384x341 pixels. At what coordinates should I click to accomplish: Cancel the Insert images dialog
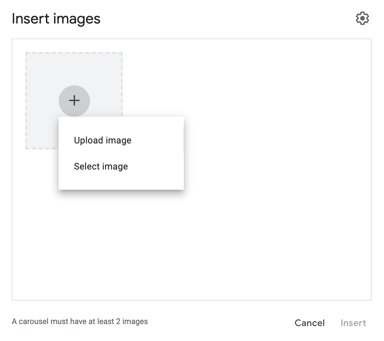click(x=310, y=323)
